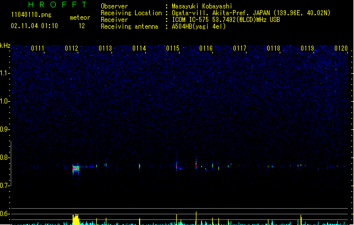Click antenna value A504HB(yagi 4el)
Screen dimensions: 354x225
click(199, 26)
